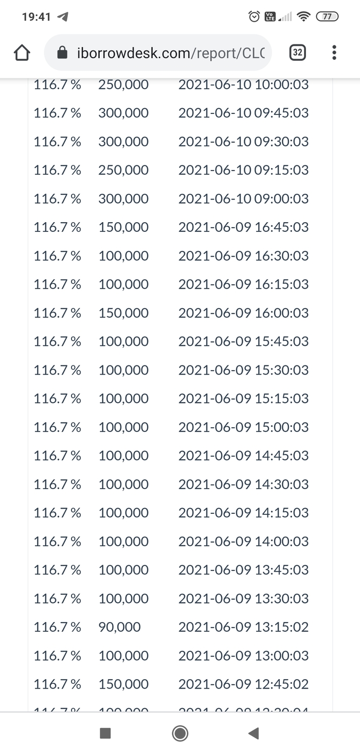Tap the VoLTE status icon

click(x=270, y=16)
